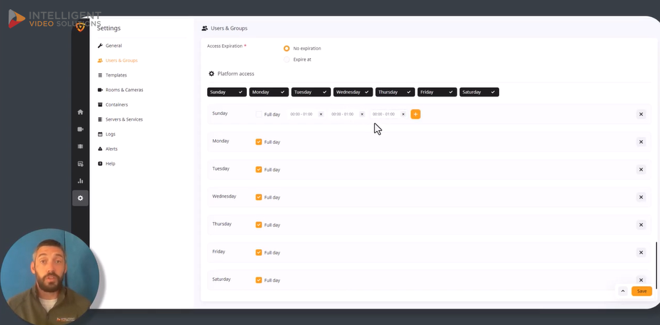Open the Rooms & Cameras settings page

124,90
